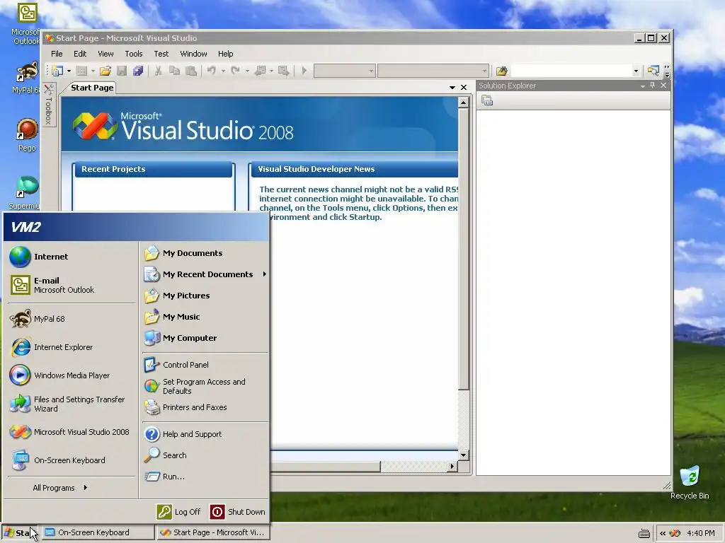Screen dimensions: 725x543
Task: Launch Windows Media Player from Start menu
Action: pos(72,375)
